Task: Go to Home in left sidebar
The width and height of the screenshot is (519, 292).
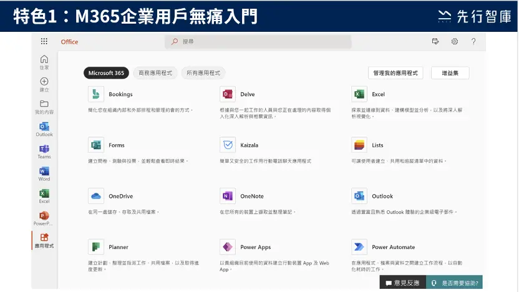Action: click(x=44, y=62)
